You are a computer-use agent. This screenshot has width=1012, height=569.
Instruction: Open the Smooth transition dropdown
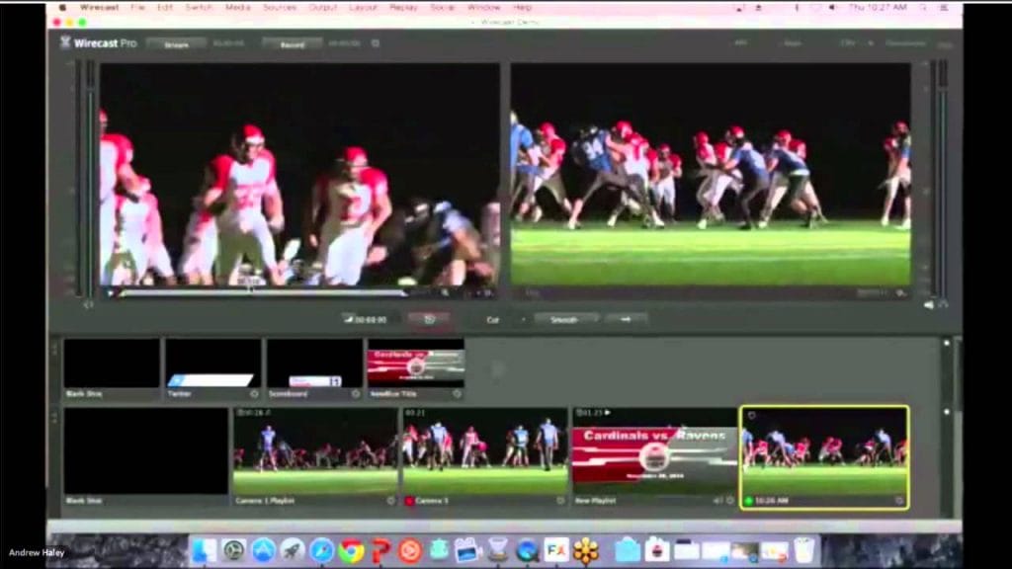pos(566,318)
